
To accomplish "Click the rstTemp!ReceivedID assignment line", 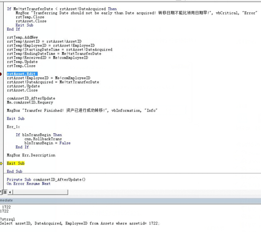I will pyautogui.click(x=47, y=58).
